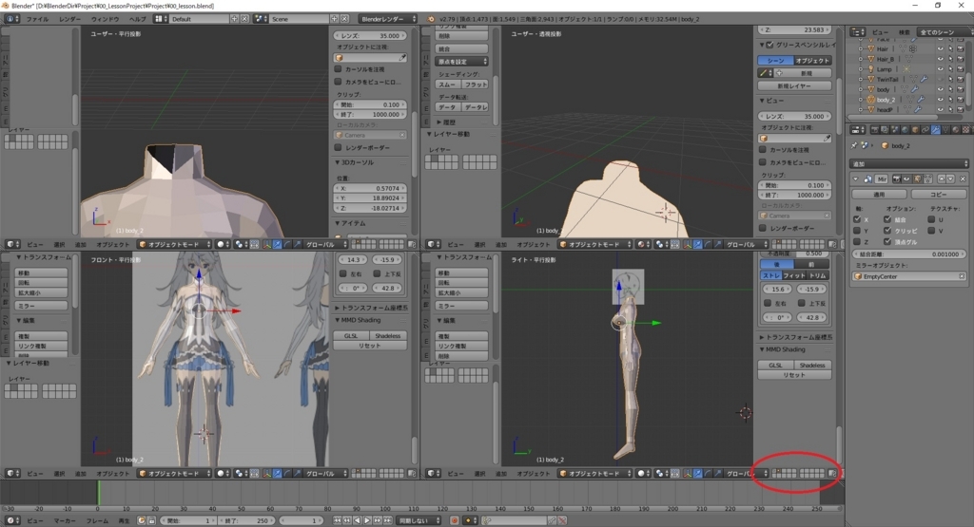
Task: Click the 結合距離 value slider
Action: 908,254
